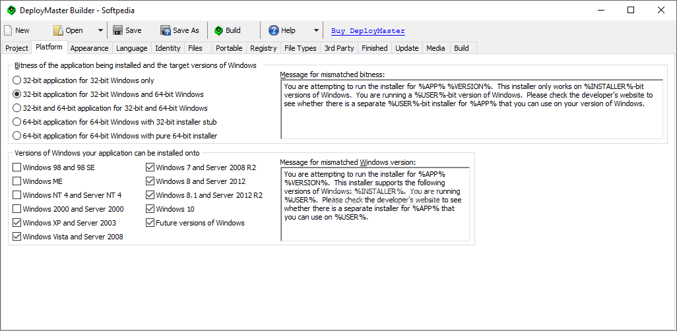Select 32-bit application for 32-bit and 64-bit Windows
Screen dimensions: 677x331
click(108, 94)
